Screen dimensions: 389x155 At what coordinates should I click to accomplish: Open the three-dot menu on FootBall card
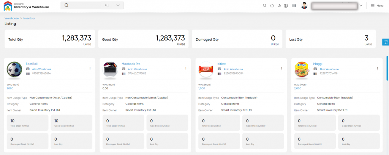(x=90, y=69)
